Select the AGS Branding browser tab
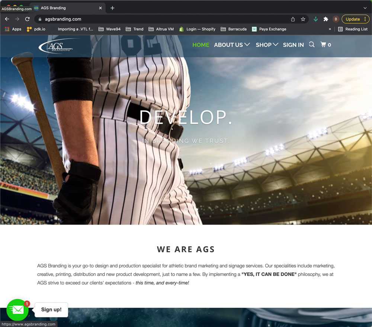Screen dimensions: 372x327 [x=68, y=8]
